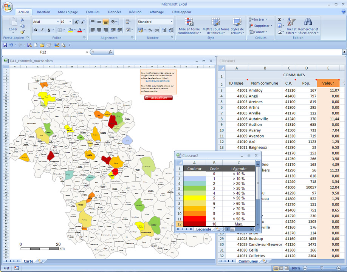Apply the percent style format
This screenshot has height=272, width=347.
pyautogui.click(x=150, y=30)
